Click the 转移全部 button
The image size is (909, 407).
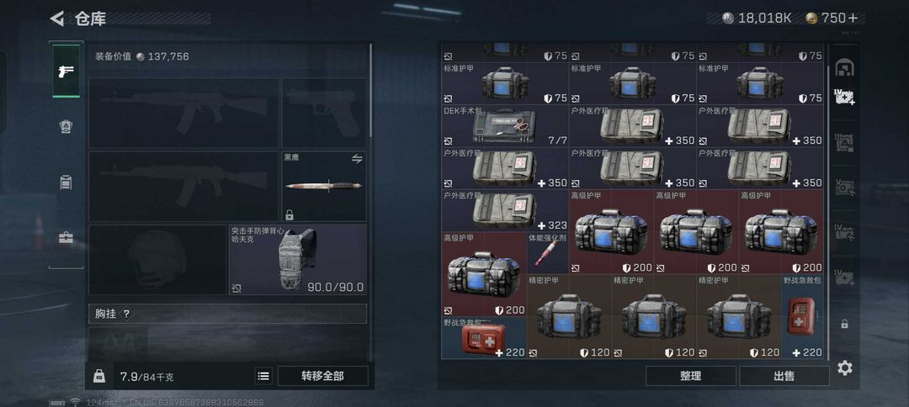tap(322, 377)
